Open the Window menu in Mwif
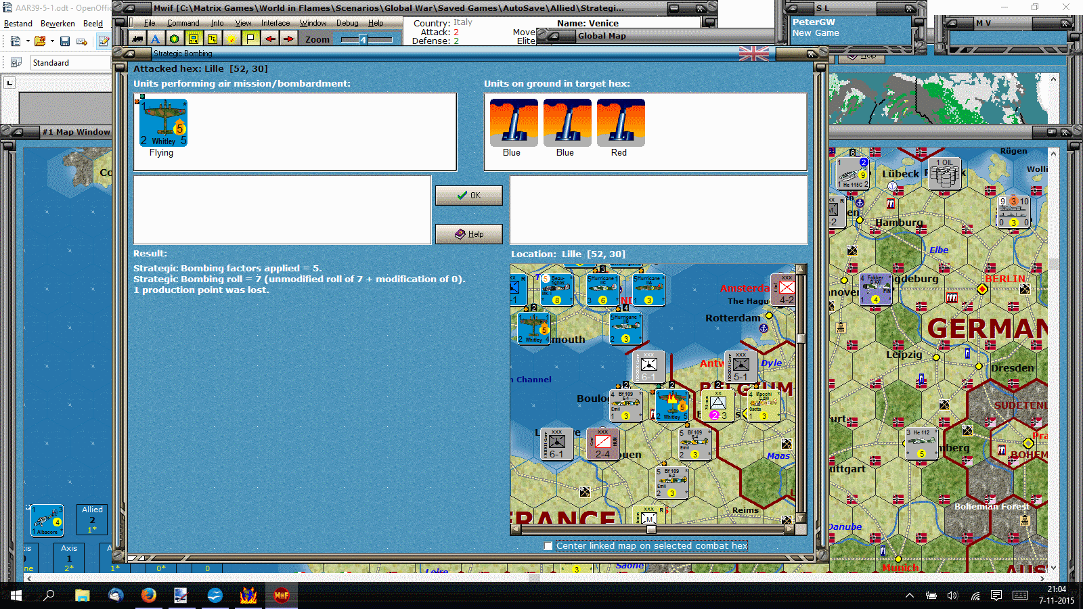 pyautogui.click(x=313, y=23)
